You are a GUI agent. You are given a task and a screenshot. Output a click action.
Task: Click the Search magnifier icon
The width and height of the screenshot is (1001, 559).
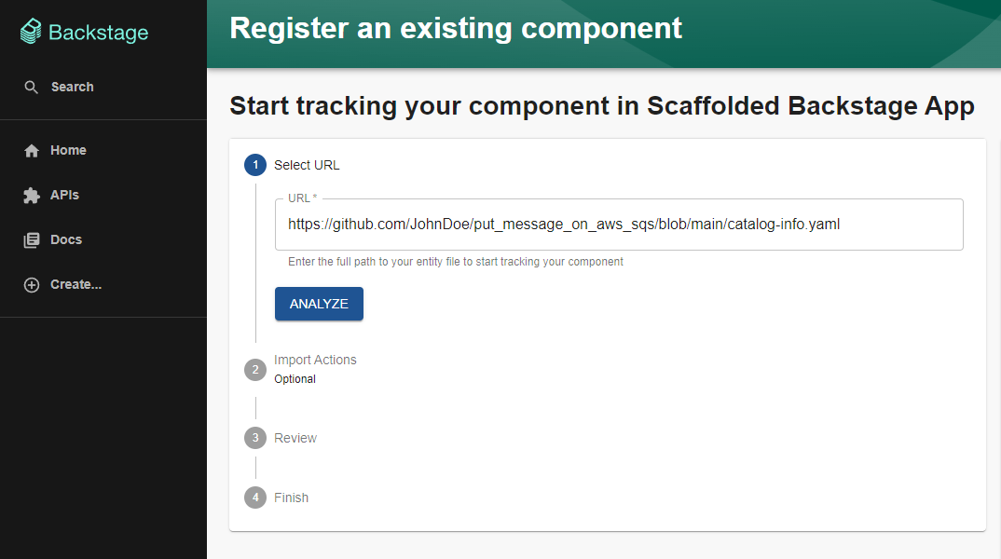32,87
